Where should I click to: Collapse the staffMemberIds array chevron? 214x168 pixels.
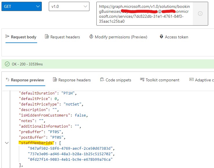[7, 143]
